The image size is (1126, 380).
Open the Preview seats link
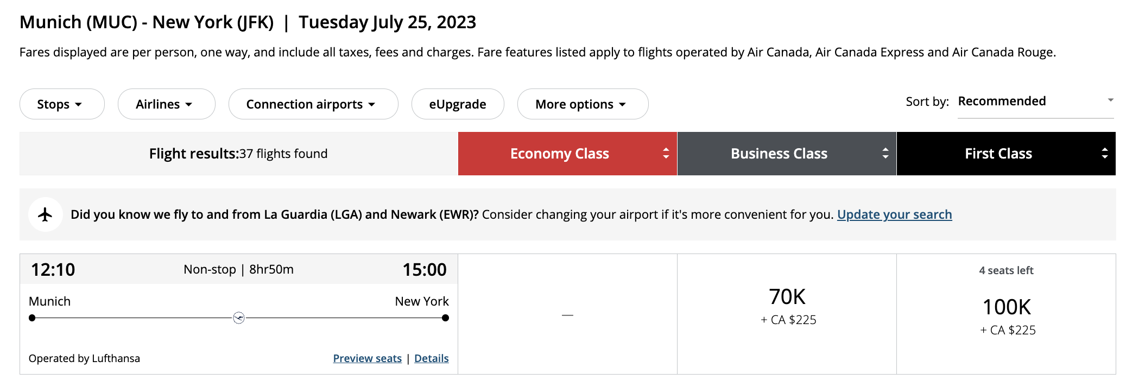[x=367, y=358]
